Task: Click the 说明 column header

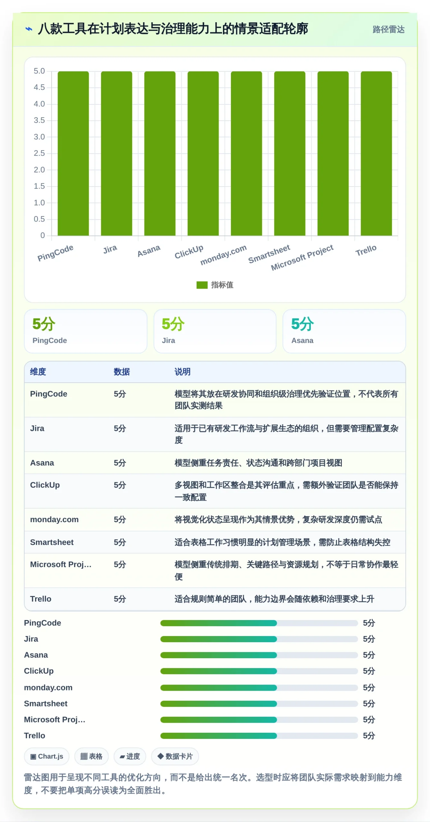Action: pyautogui.click(x=182, y=372)
